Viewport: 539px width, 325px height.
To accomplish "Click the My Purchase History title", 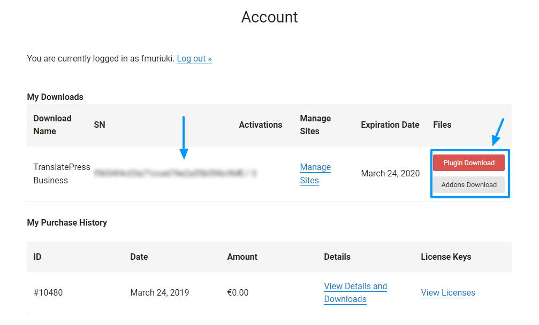I will pos(67,223).
